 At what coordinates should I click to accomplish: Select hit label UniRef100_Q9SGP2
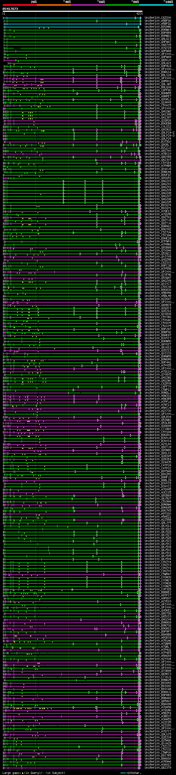point(158,178)
